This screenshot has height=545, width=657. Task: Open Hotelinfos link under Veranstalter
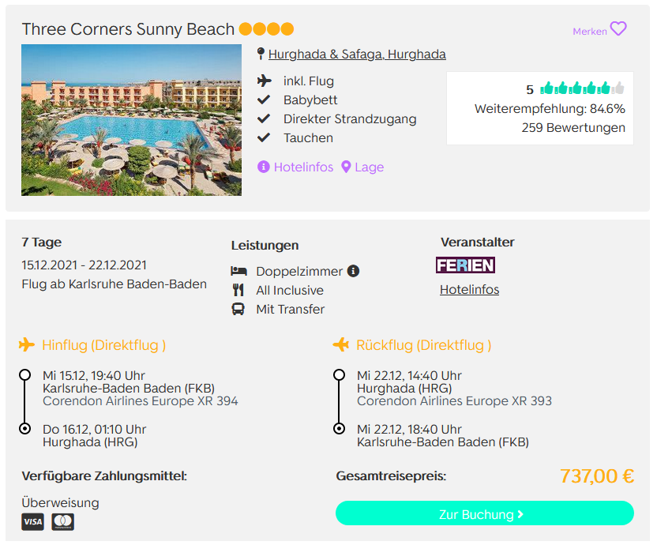pyautogui.click(x=469, y=290)
